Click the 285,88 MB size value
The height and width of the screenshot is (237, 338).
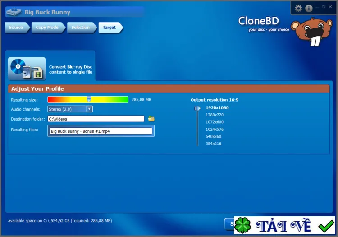[141, 99]
